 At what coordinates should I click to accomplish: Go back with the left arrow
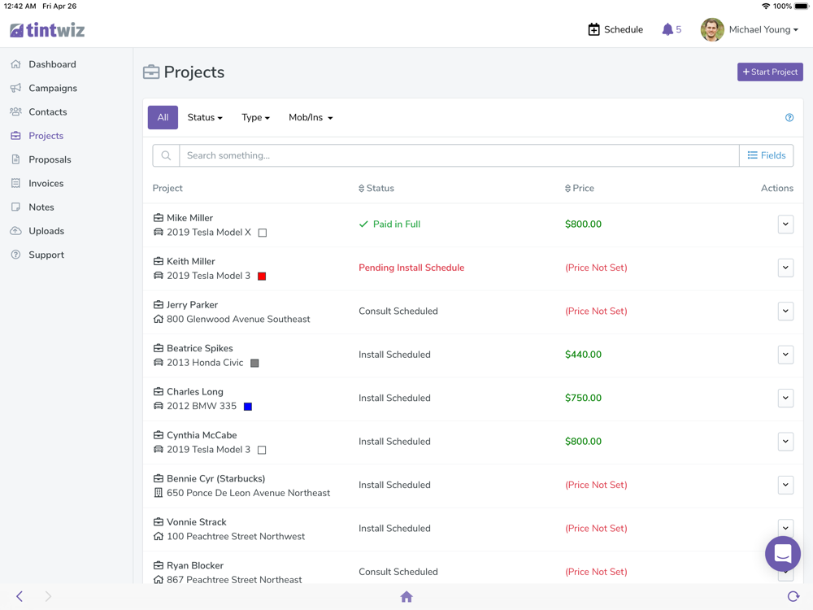pos(20,596)
